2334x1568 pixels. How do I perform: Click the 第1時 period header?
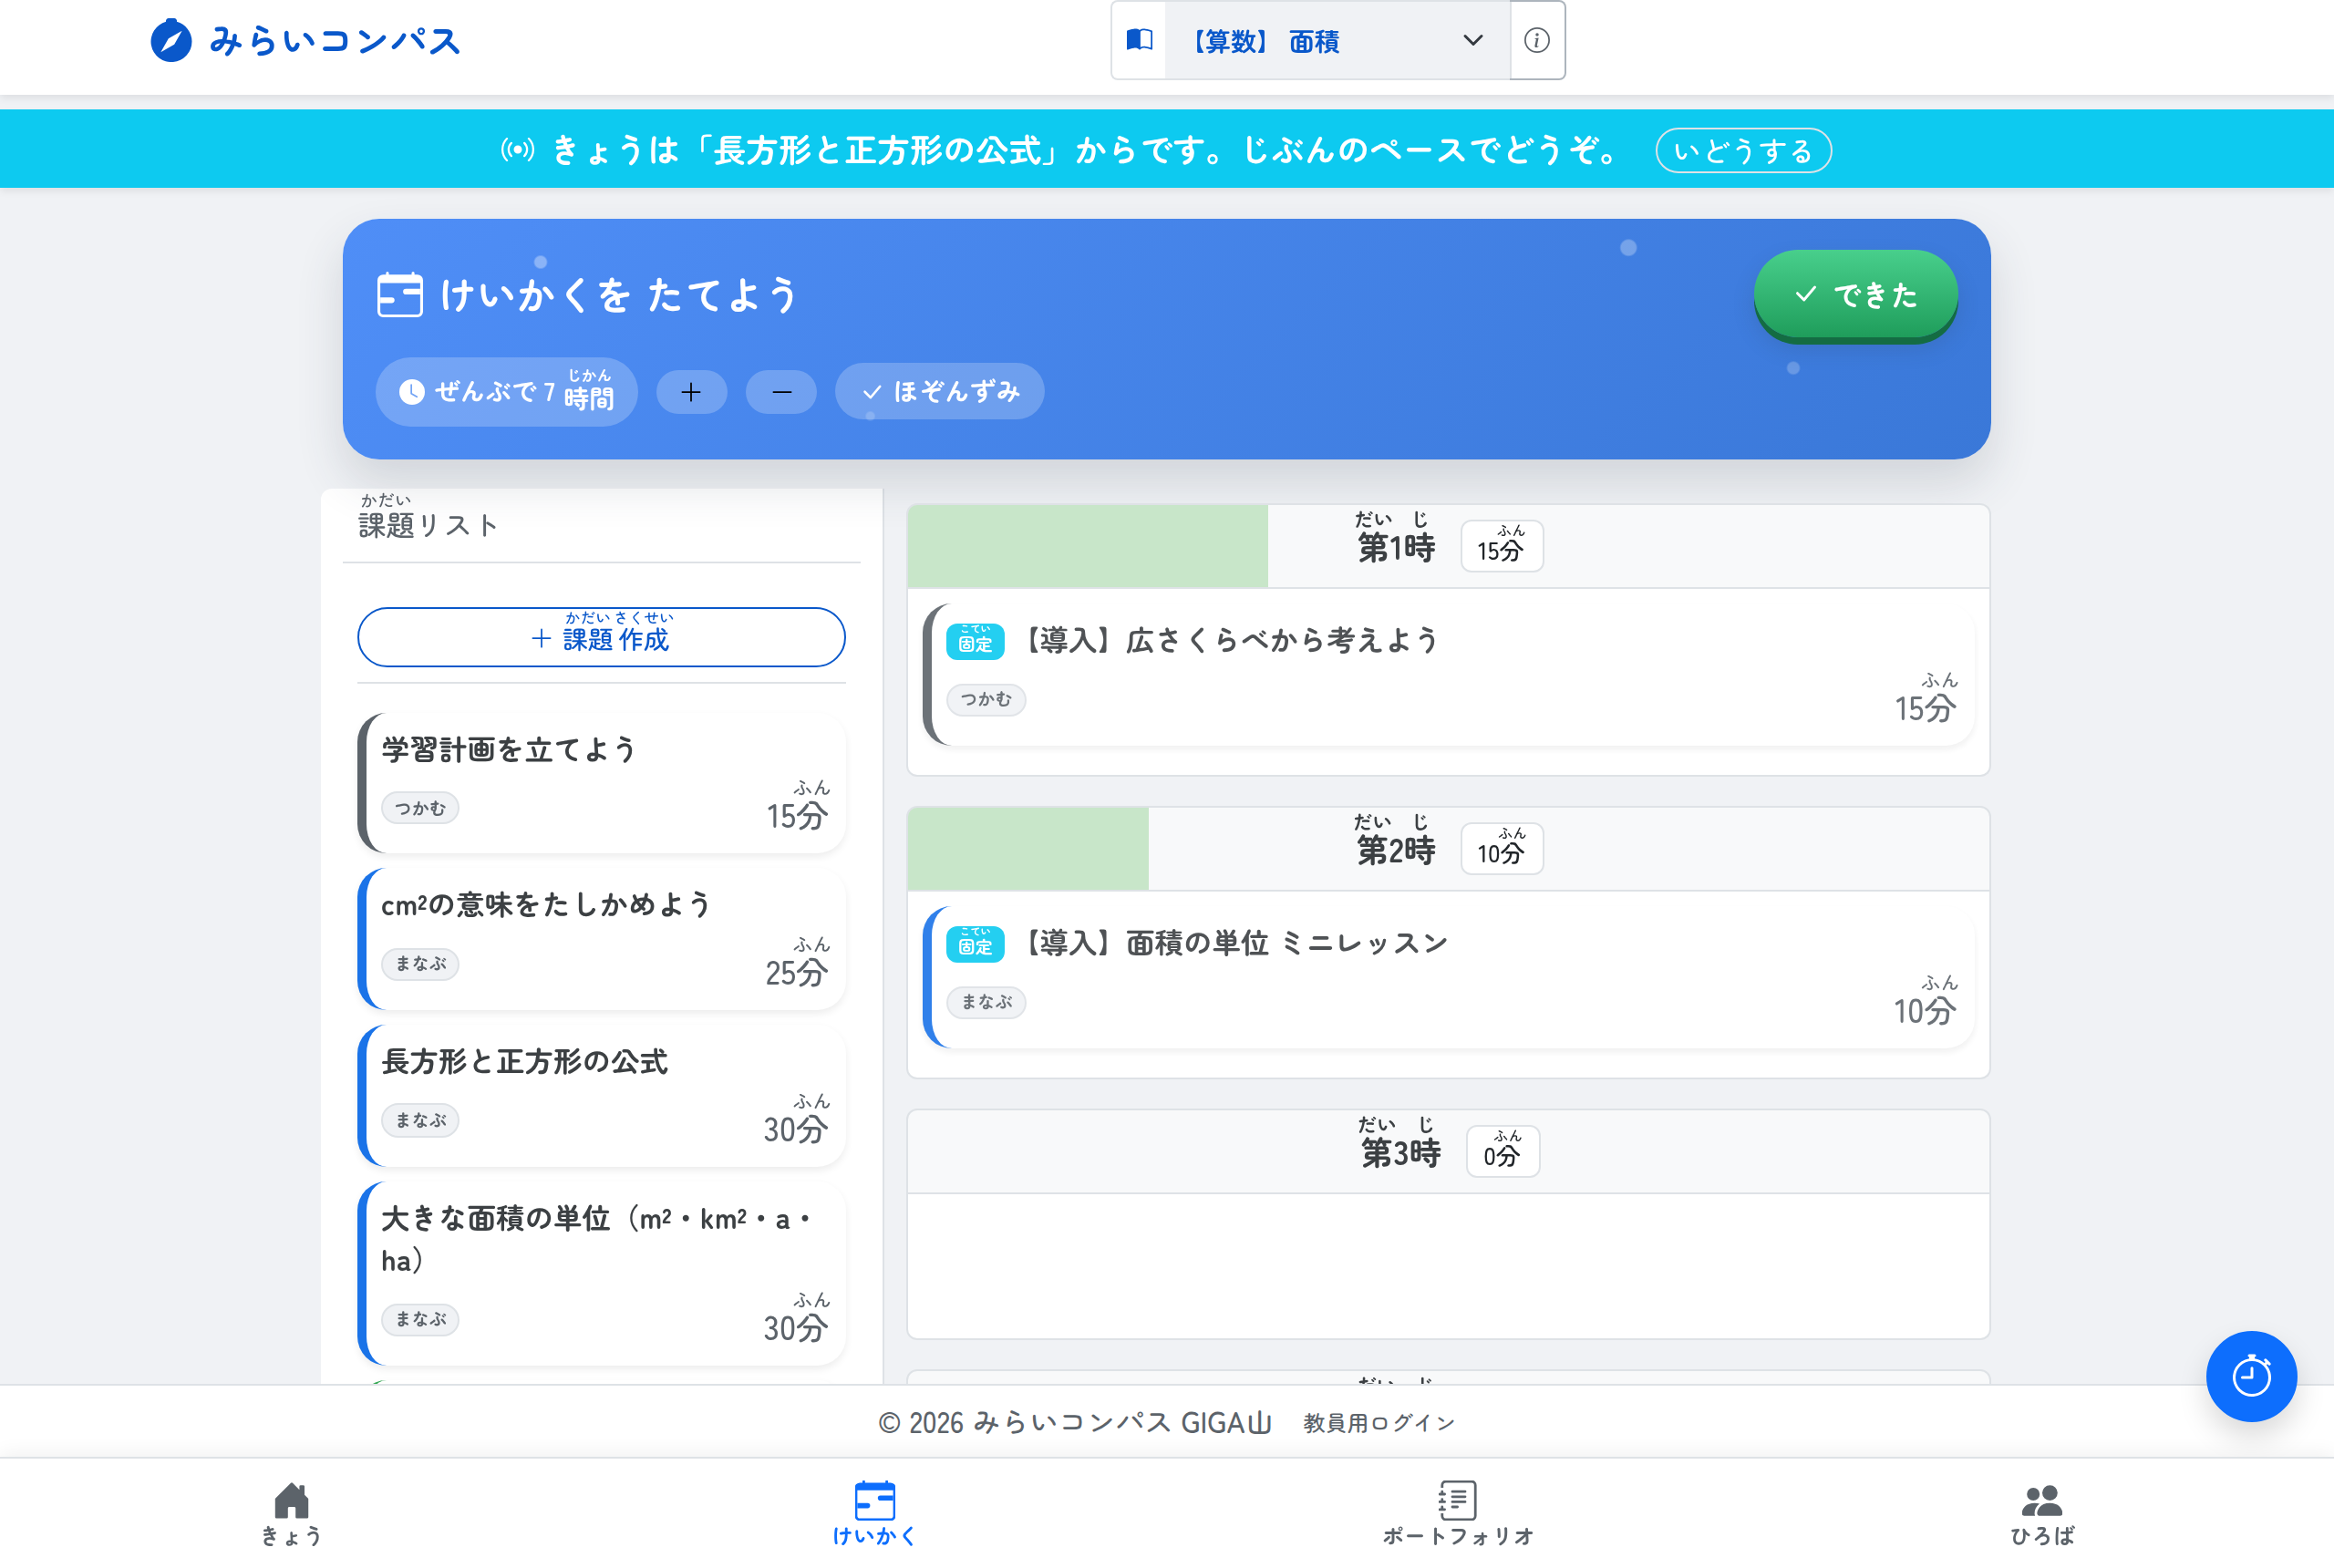1448,546
